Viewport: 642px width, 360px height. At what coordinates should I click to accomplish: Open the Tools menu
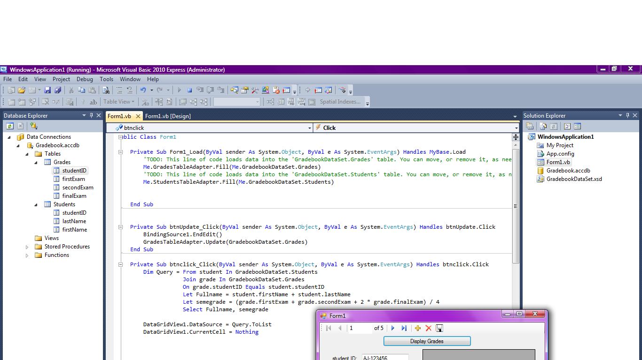pos(106,79)
